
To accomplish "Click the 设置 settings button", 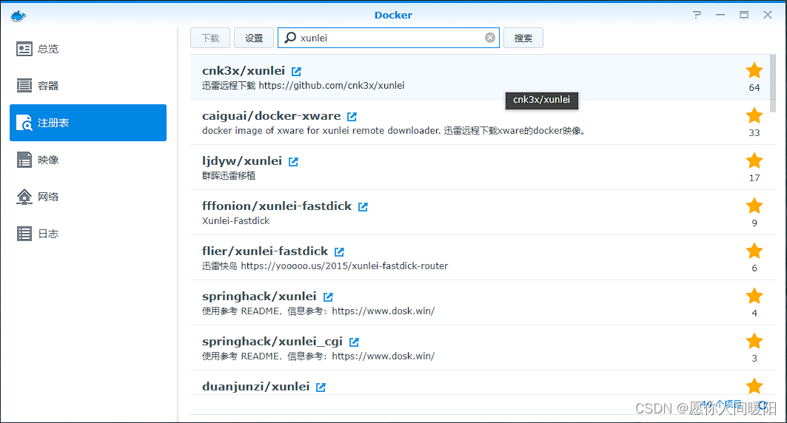I will click(x=254, y=38).
